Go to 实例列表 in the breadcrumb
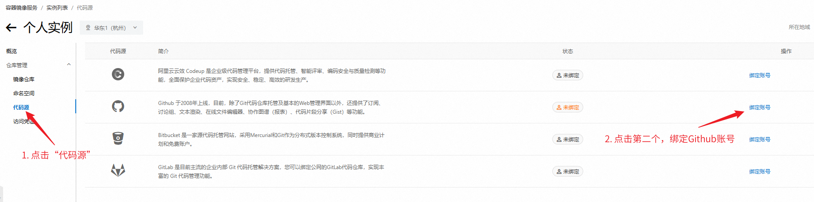This screenshot has width=814, height=202. pos(57,8)
